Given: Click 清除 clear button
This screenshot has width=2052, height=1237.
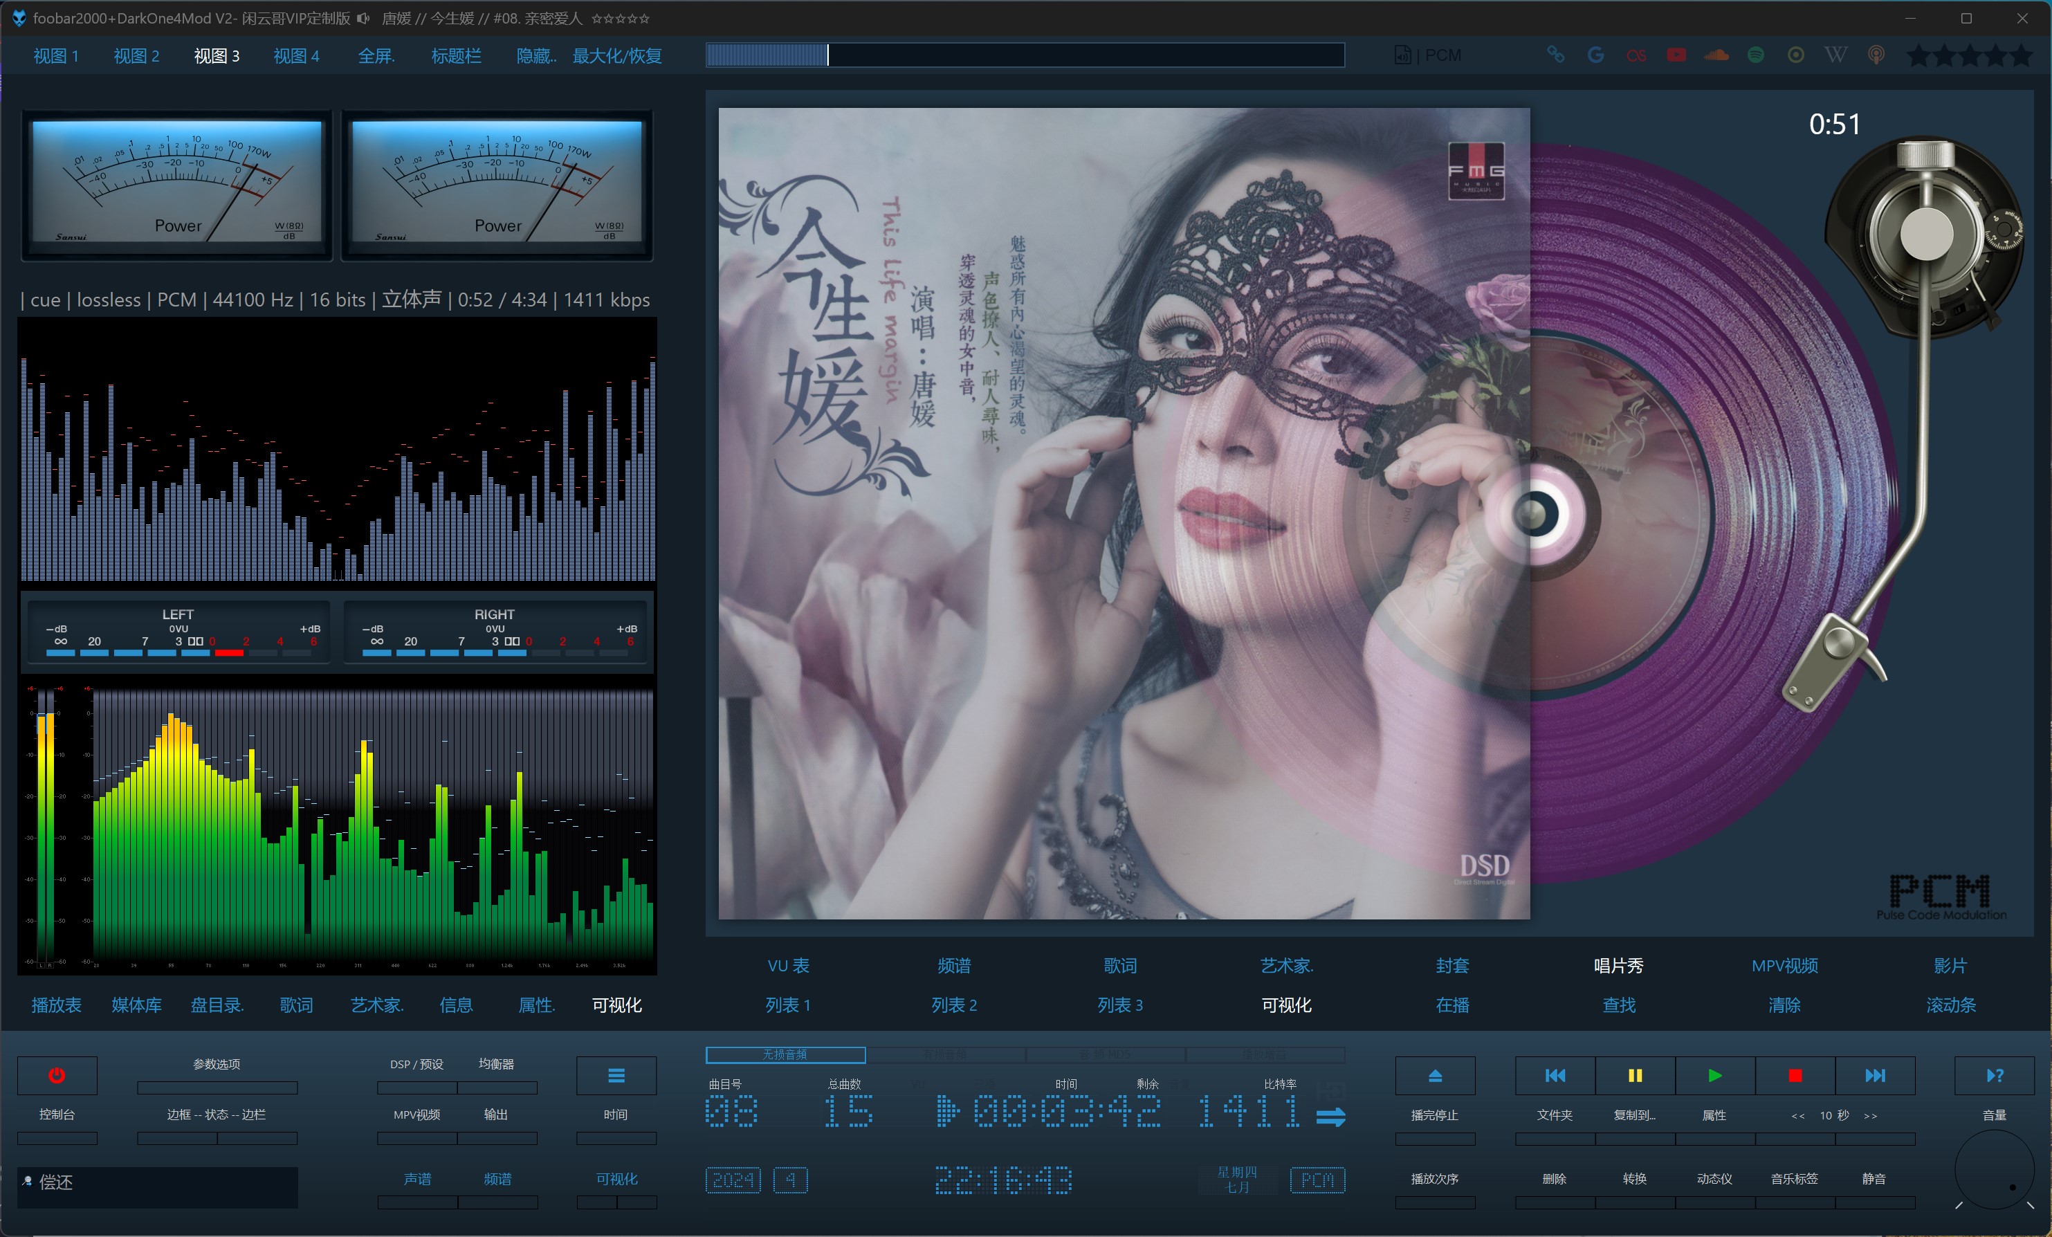Looking at the screenshot, I should [1785, 1005].
